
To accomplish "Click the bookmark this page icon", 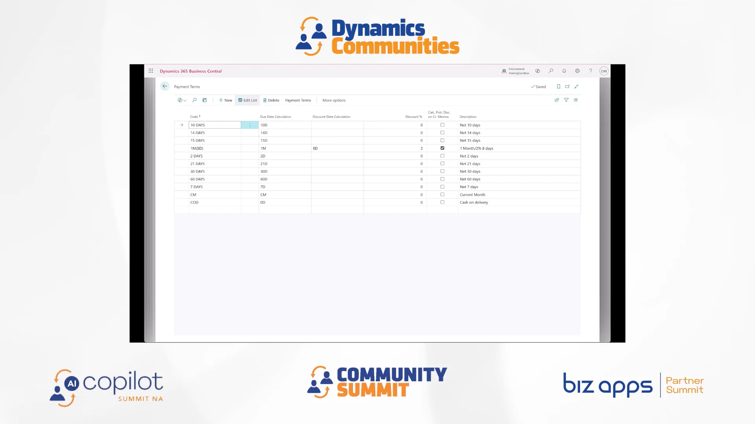I will tap(558, 86).
